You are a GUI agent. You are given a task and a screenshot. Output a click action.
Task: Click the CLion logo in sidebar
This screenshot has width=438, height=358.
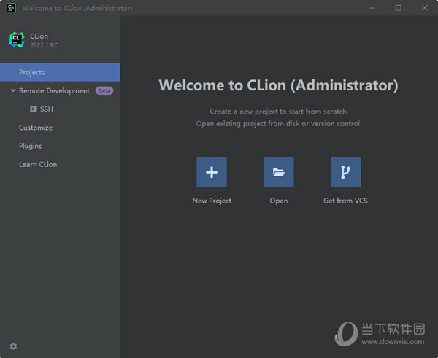pos(17,39)
